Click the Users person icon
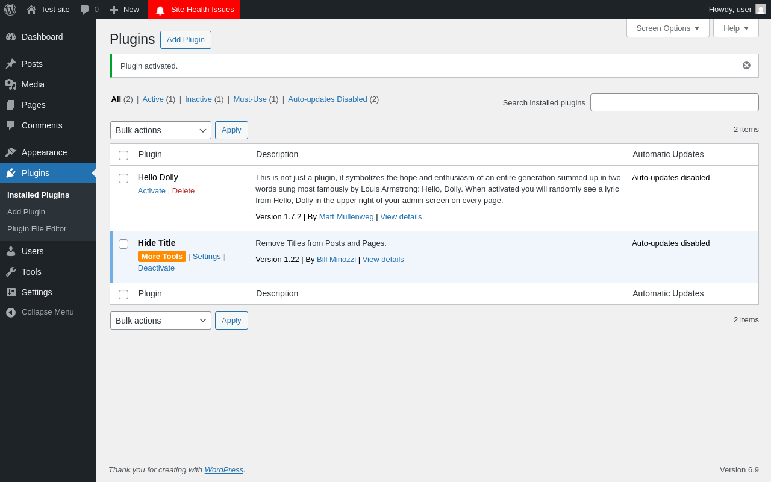 click(x=11, y=251)
